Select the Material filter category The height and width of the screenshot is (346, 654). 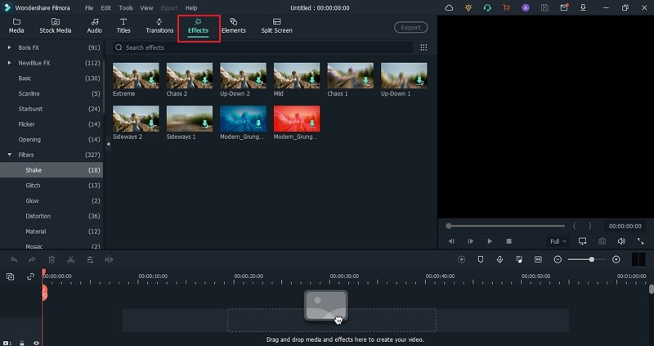pos(52,231)
